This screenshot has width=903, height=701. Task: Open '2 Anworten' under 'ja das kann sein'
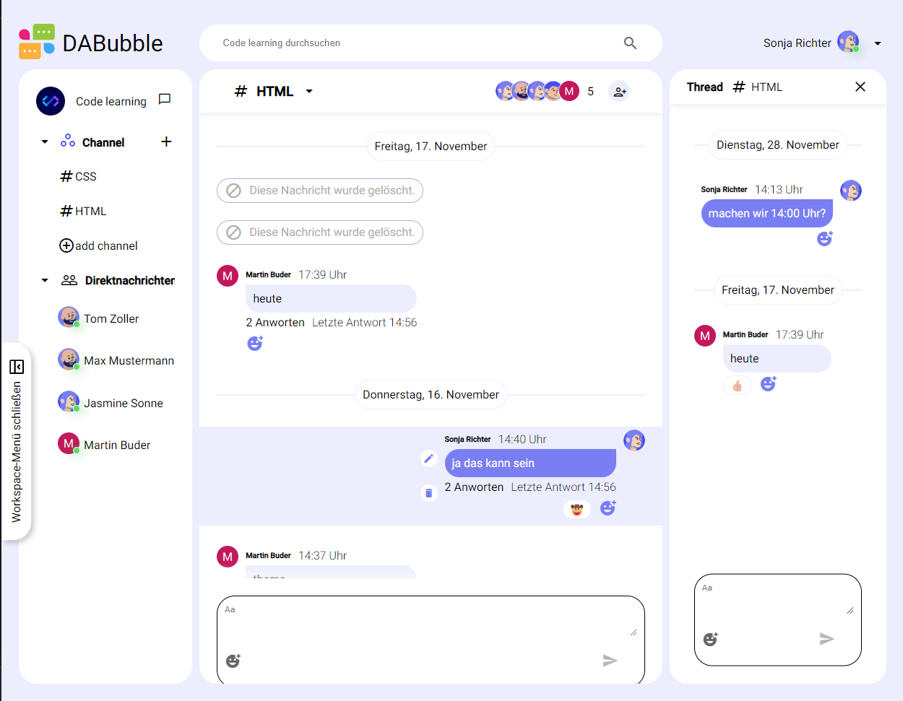tap(474, 487)
